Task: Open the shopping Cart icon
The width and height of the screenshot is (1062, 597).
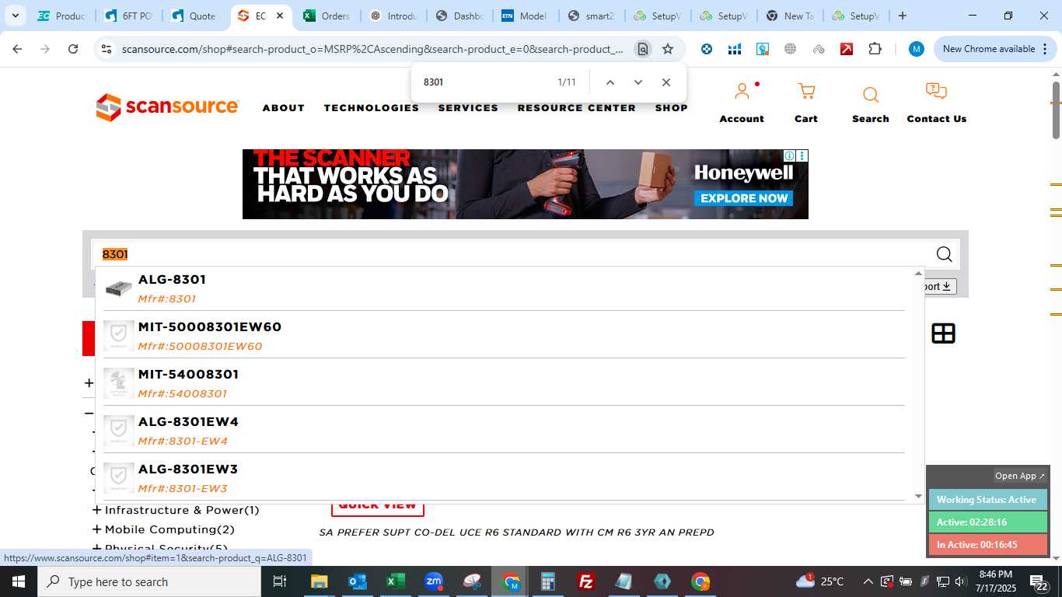Action: pyautogui.click(x=806, y=92)
